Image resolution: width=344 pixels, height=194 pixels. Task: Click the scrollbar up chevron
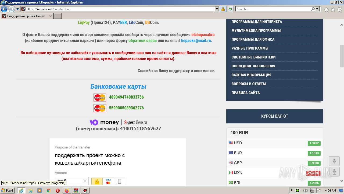click(x=342, y=25)
